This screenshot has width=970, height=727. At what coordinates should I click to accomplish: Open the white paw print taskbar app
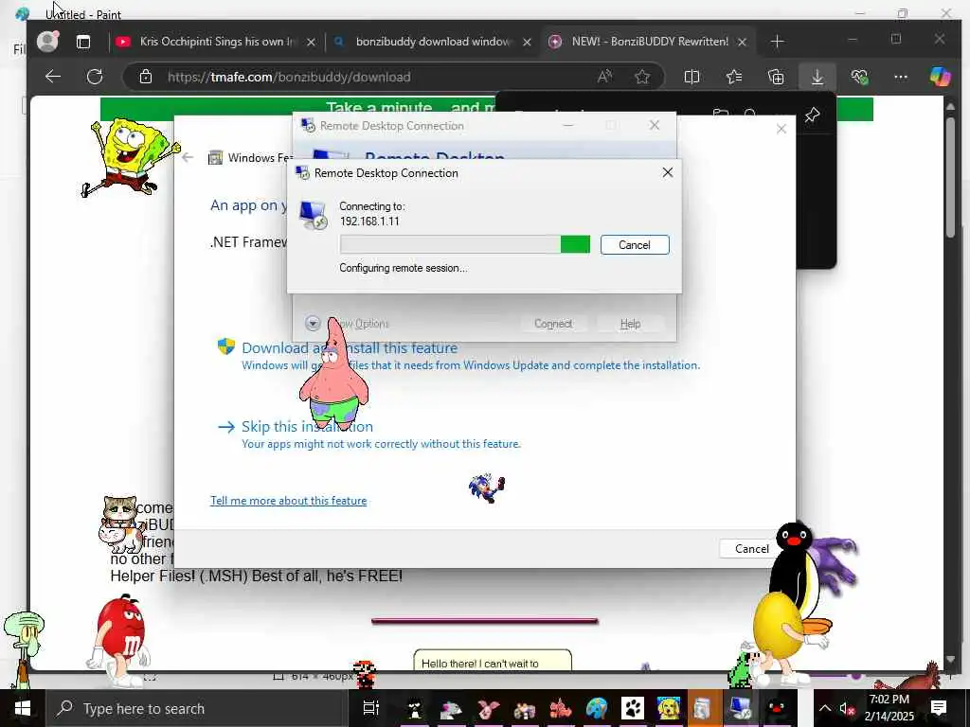[633, 708]
